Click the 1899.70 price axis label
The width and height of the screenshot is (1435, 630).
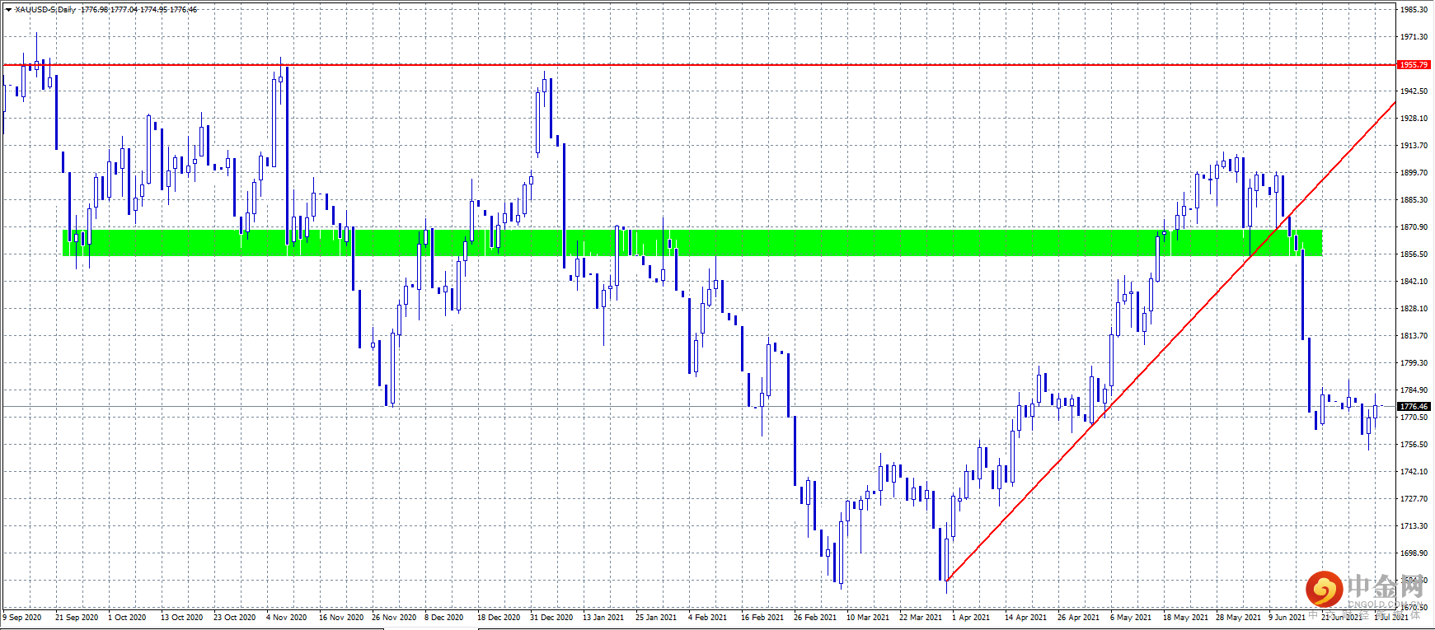pyautogui.click(x=1414, y=173)
